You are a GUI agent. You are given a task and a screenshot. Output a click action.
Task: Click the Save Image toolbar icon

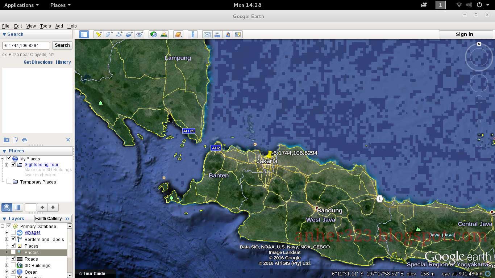click(x=228, y=34)
